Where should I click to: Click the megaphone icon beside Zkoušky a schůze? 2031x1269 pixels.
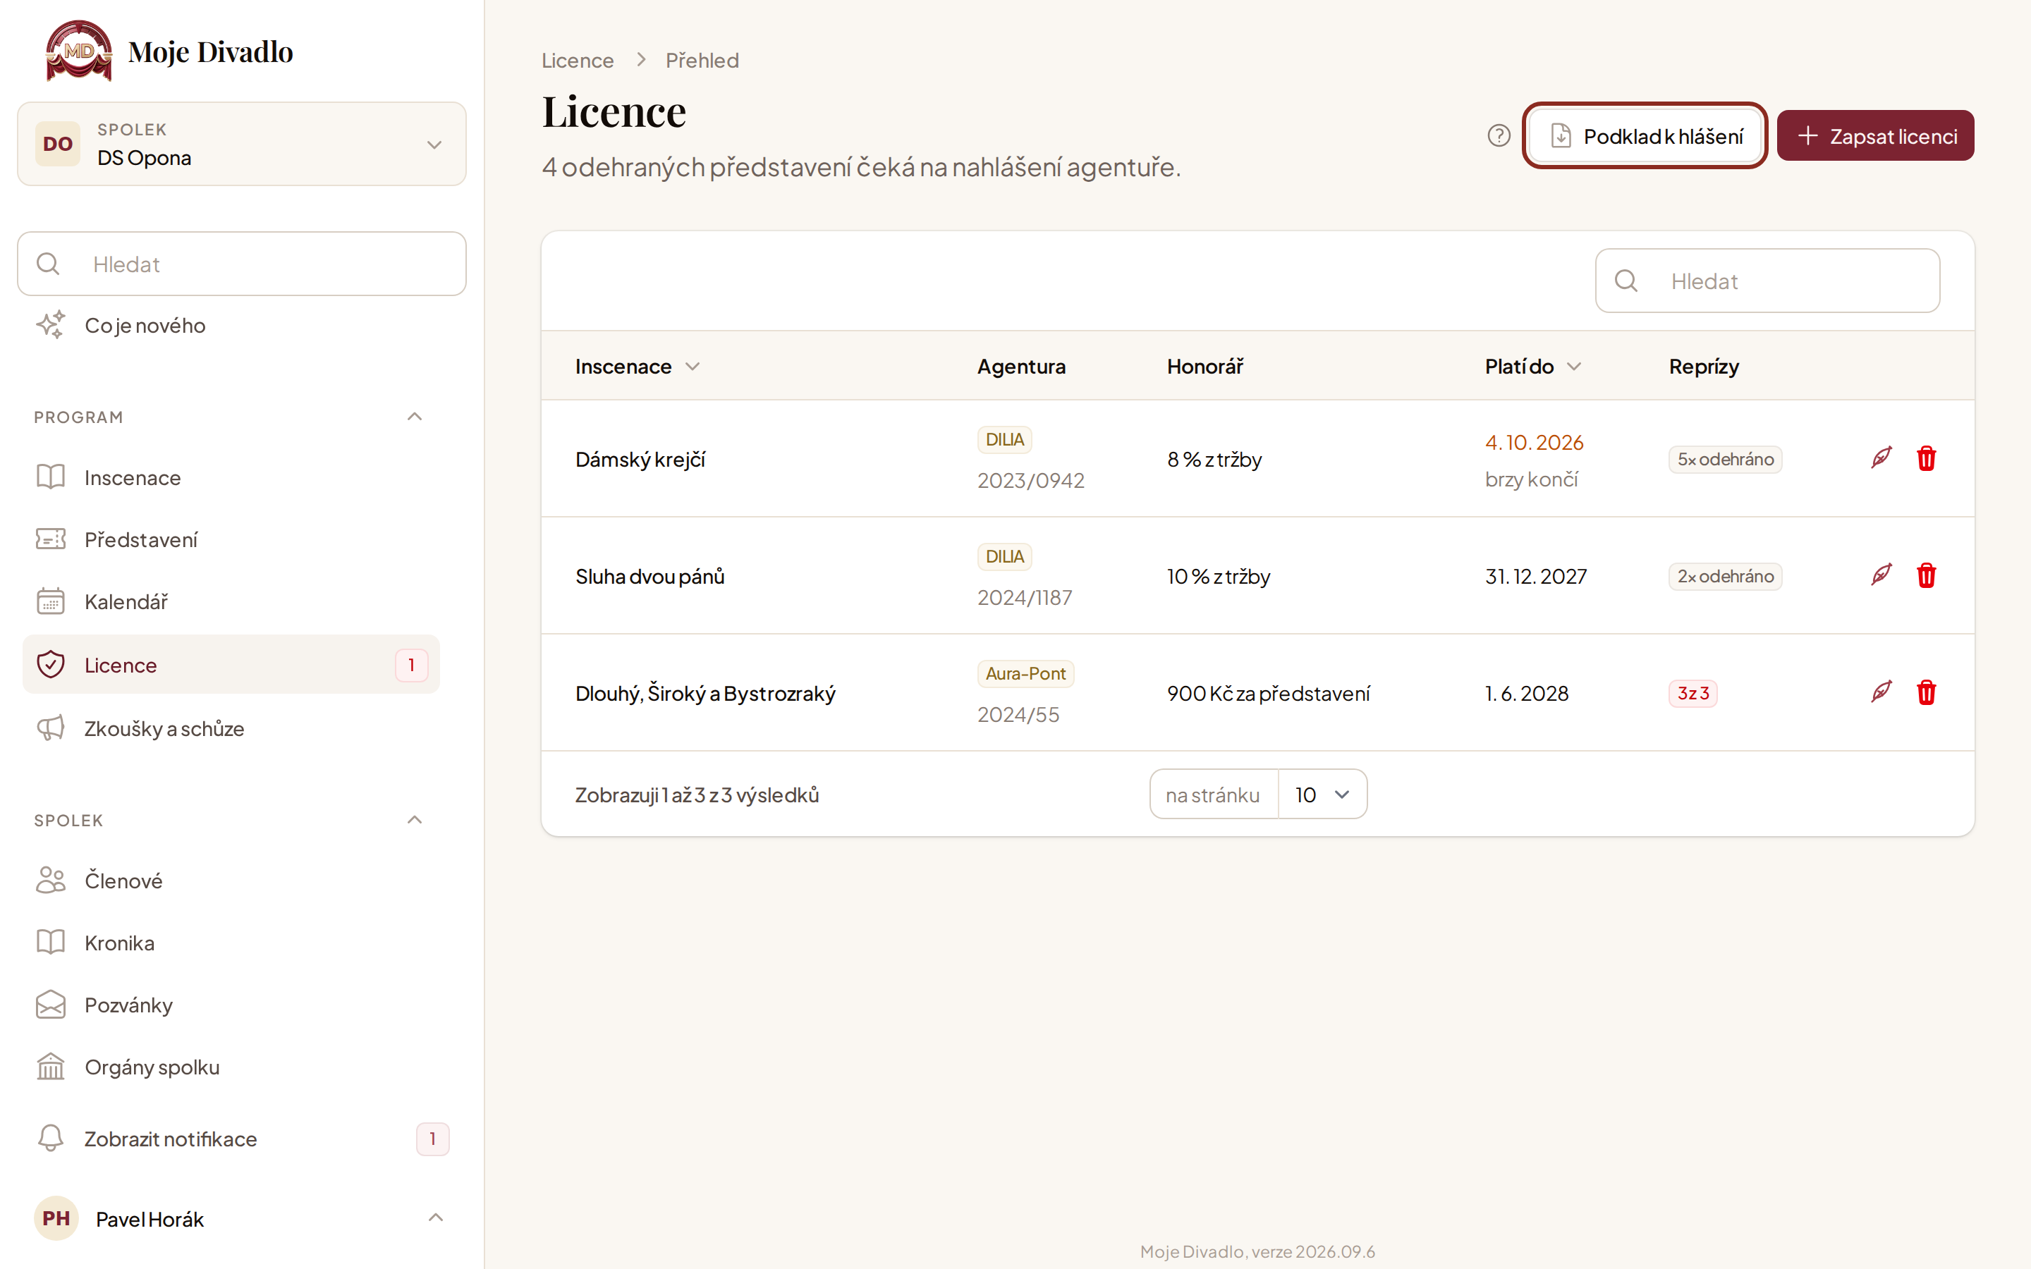(x=50, y=728)
